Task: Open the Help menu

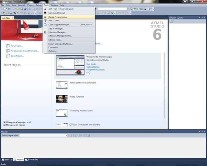Action: coord(62,5)
